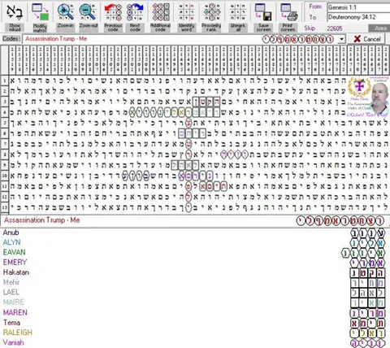
Task: Click matrix row header 13
Action: 5,207
